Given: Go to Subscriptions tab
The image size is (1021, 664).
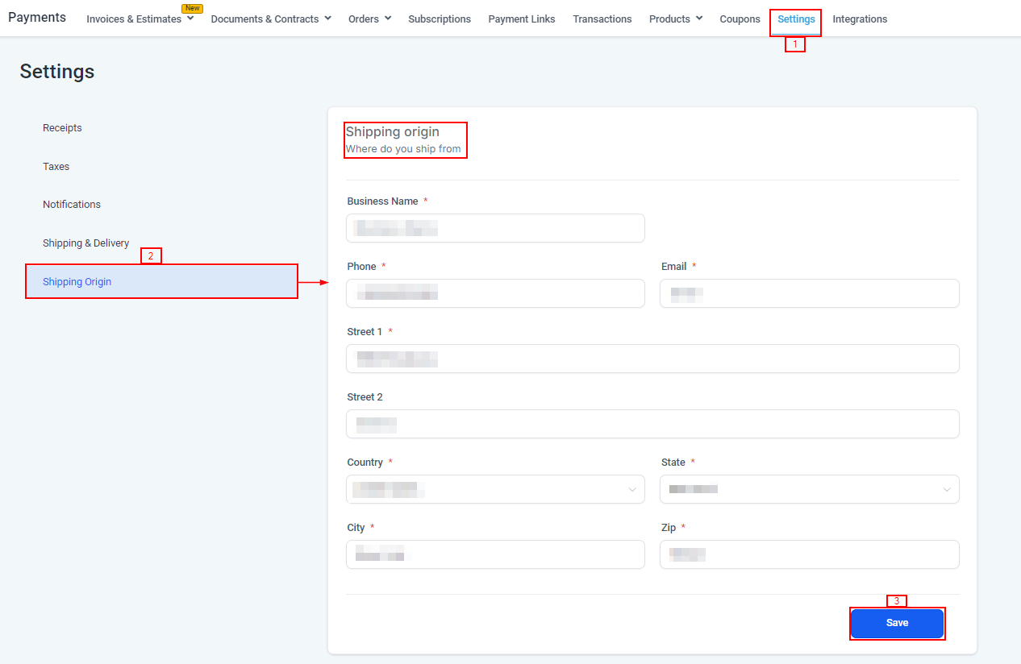Looking at the screenshot, I should point(440,19).
